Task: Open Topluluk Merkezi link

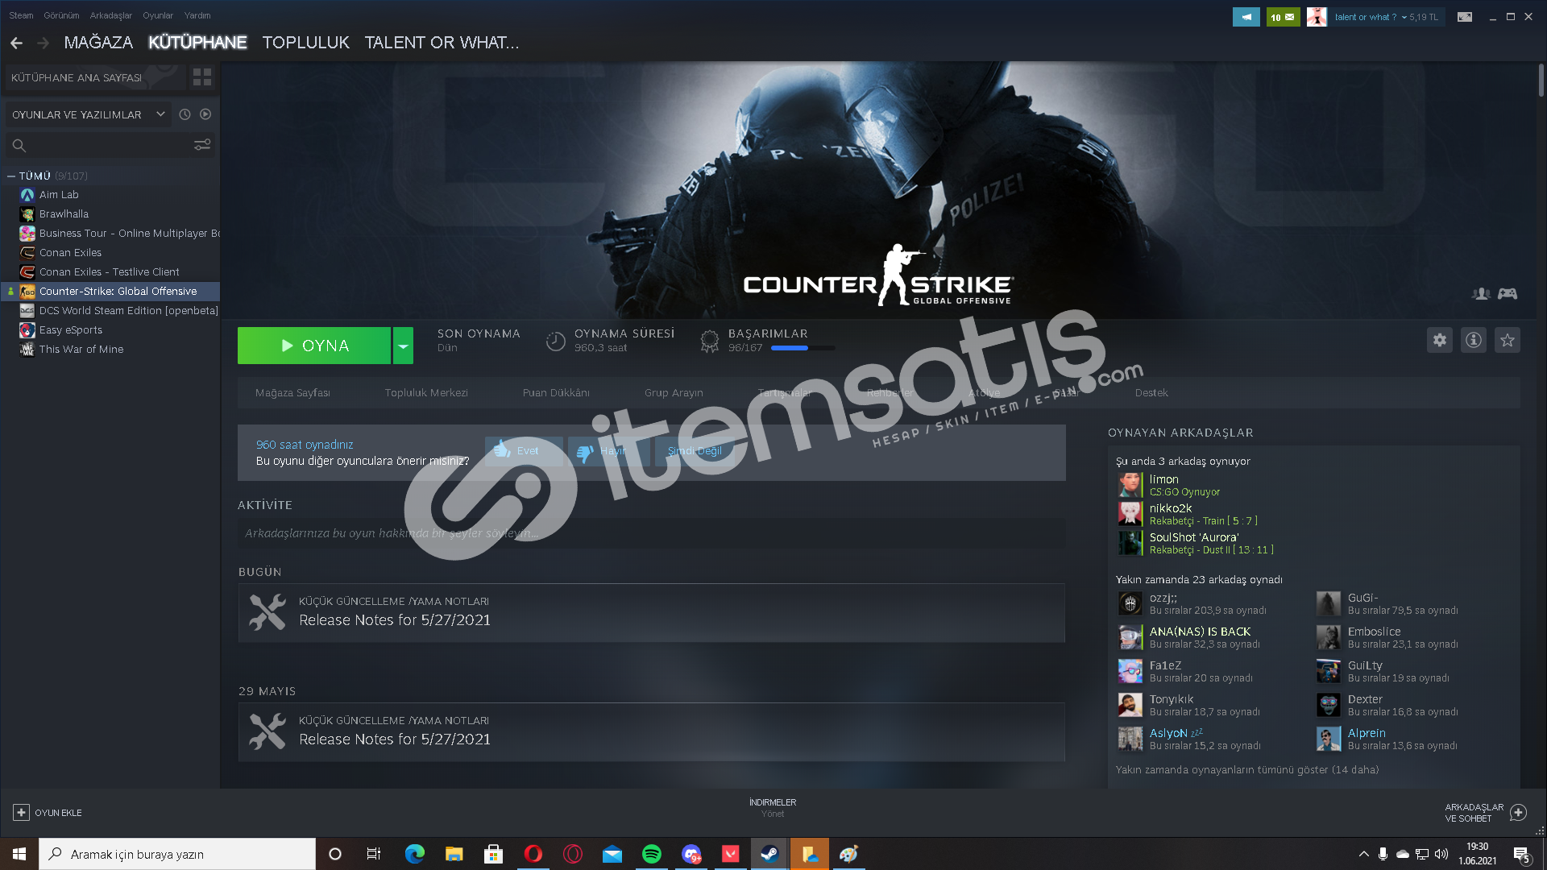Action: click(426, 393)
